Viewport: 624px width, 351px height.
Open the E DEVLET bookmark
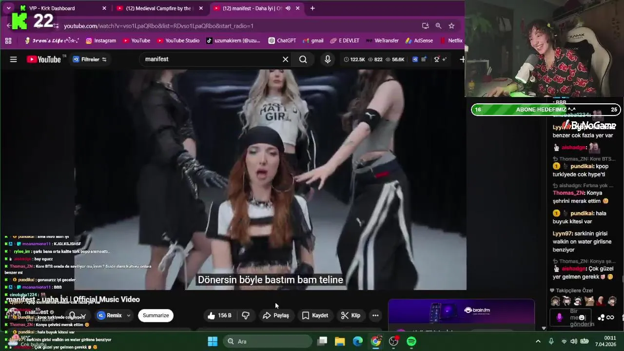click(x=345, y=41)
